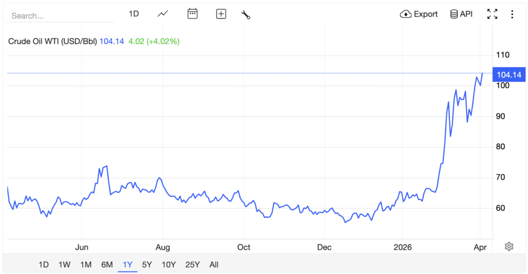The height and width of the screenshot is (274, 528).
Task: Switch to the 6M time range
Action: click(x=107, y=265)
